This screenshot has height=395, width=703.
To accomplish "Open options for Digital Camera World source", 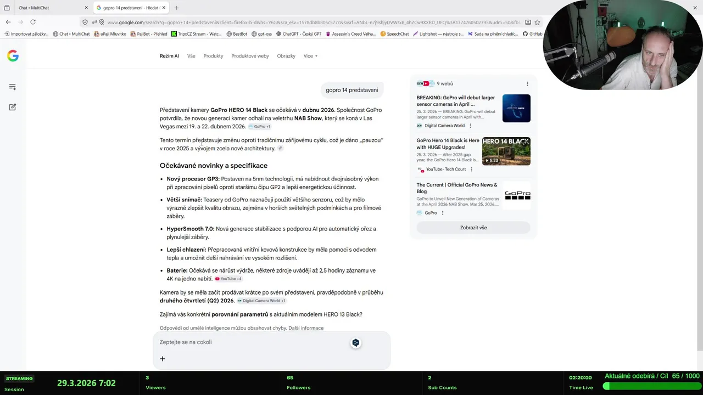I will point(470,126).
